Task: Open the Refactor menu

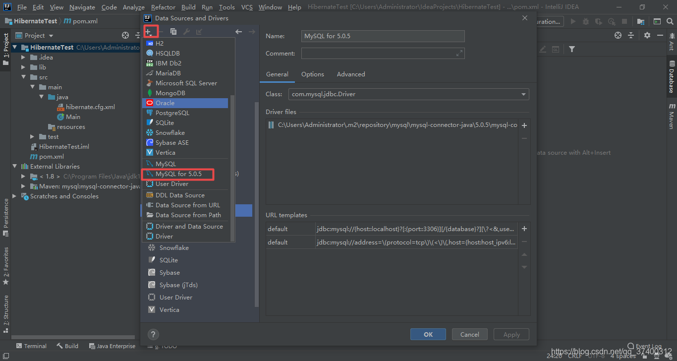Action: [x=164, y=7]
